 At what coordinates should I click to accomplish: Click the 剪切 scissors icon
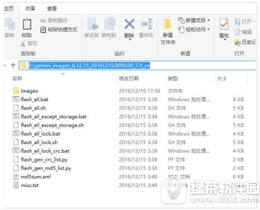23,44
